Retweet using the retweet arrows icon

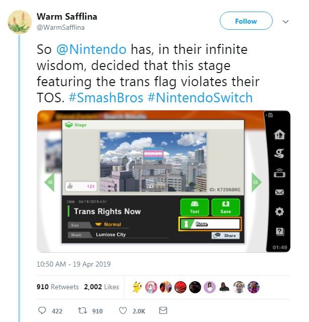[82, 310]
